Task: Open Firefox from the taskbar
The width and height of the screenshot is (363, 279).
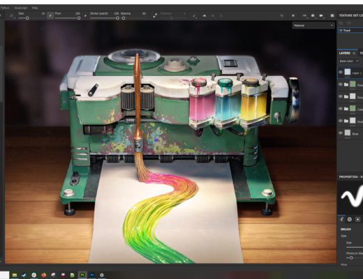Action: [x=44, y=275]
